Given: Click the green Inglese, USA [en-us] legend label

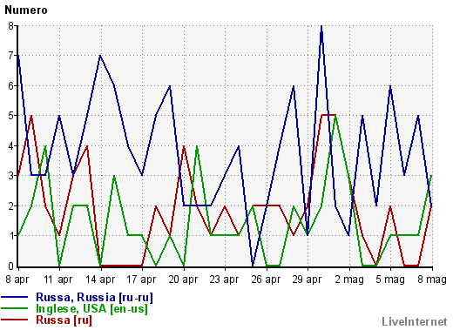Looking at the screenshot, I should (91, 309).
